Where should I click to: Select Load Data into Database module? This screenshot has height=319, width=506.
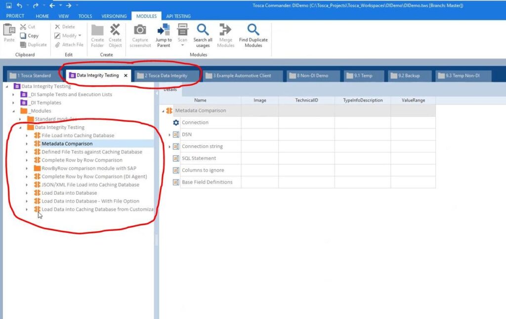coord(69,193)
